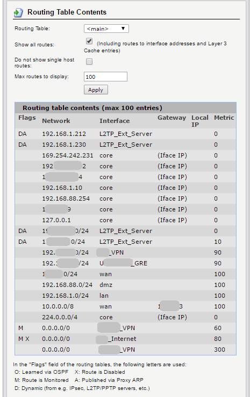Click the Apply button
The width and height of the screenshot is (250, 397).
96,90
